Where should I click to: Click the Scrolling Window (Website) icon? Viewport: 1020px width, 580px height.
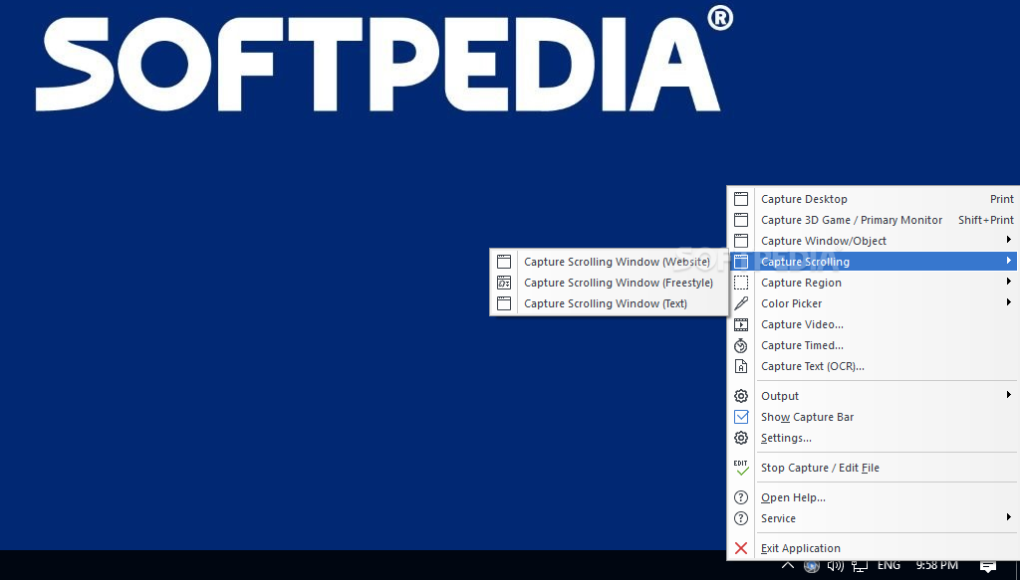pos(504,261)
